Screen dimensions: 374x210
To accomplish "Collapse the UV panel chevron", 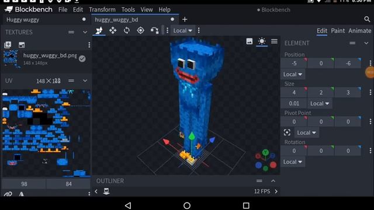I will tap(85, 80).
